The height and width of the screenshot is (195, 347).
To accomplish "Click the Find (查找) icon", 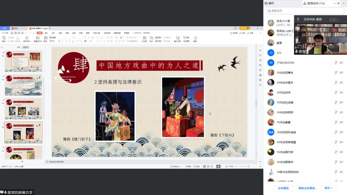I will click(x=186, y=38).
